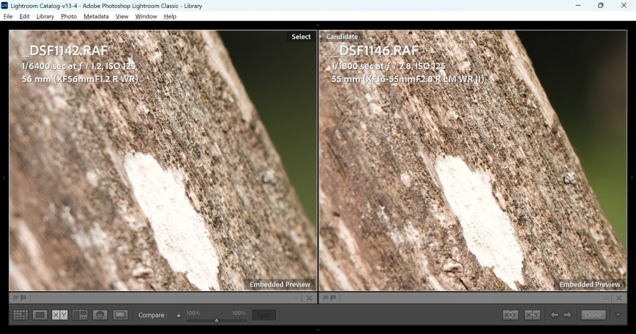Expand the bottom filmstrip panel arrow

[318, 330]
